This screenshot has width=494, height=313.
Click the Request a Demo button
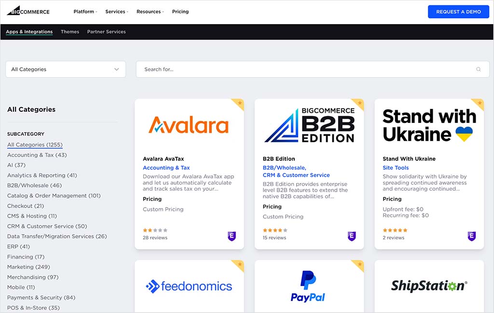(458, 12)
